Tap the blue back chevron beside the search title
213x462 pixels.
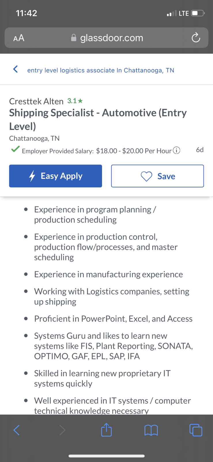coord(16,69)
